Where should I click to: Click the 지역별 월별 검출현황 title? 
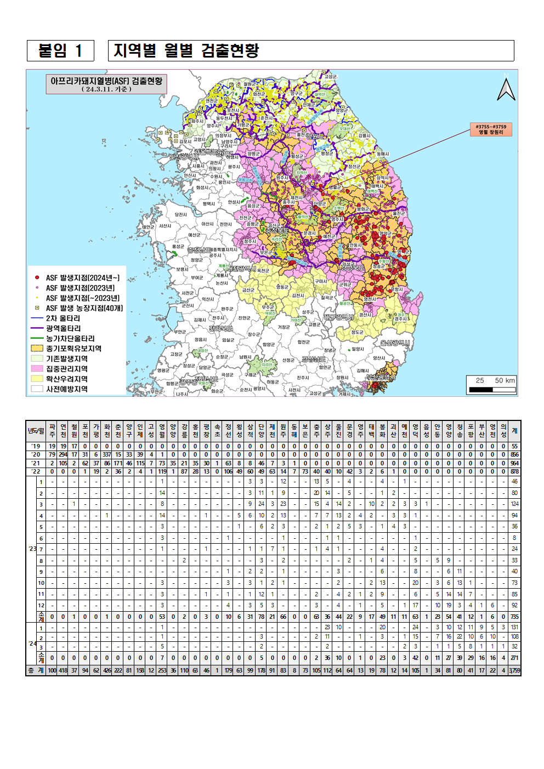tap(186, 51)
